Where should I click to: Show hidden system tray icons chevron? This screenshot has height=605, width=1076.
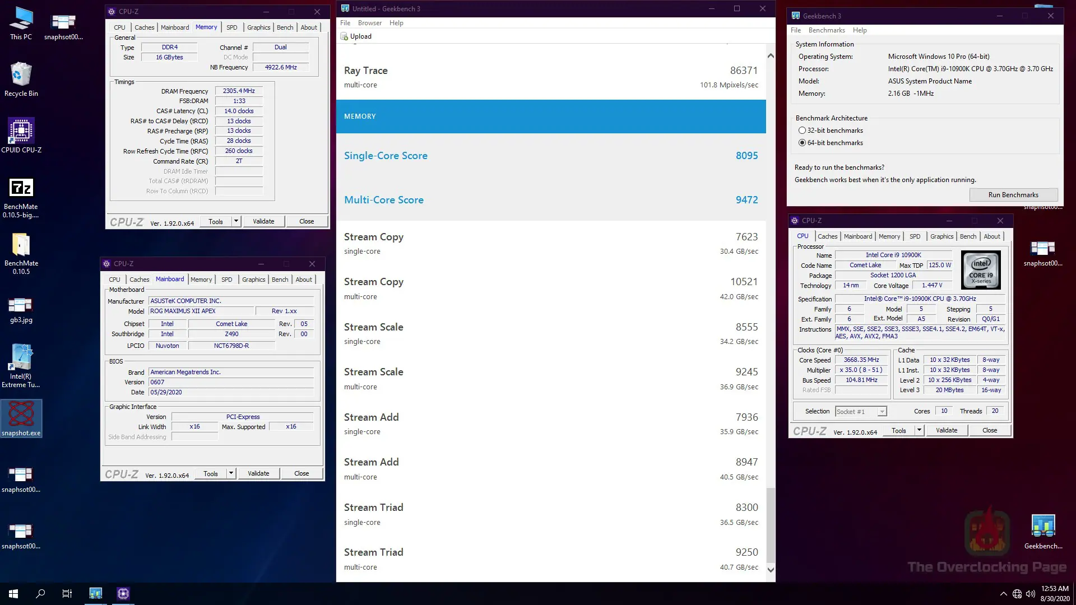click(x=1003, y=594)
